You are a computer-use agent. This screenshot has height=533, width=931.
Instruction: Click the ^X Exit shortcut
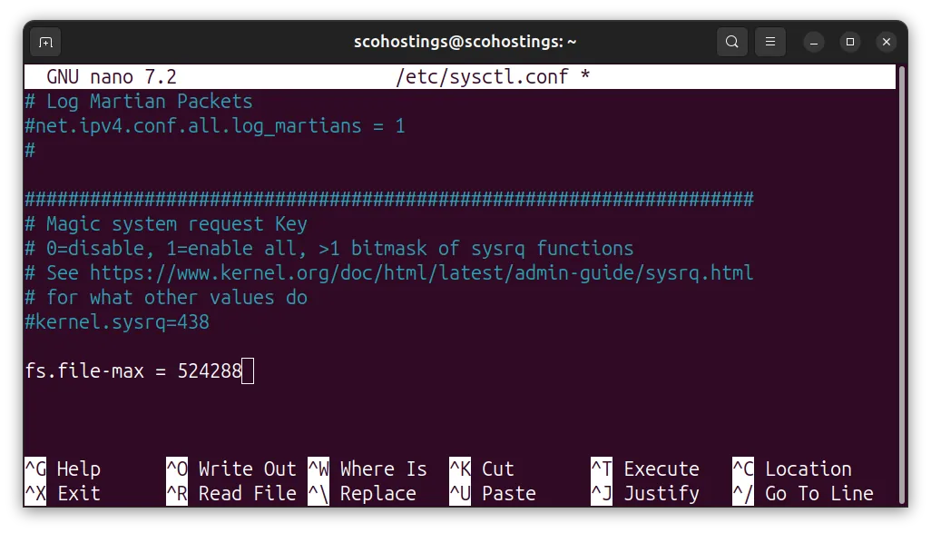(x=63, y=493)
